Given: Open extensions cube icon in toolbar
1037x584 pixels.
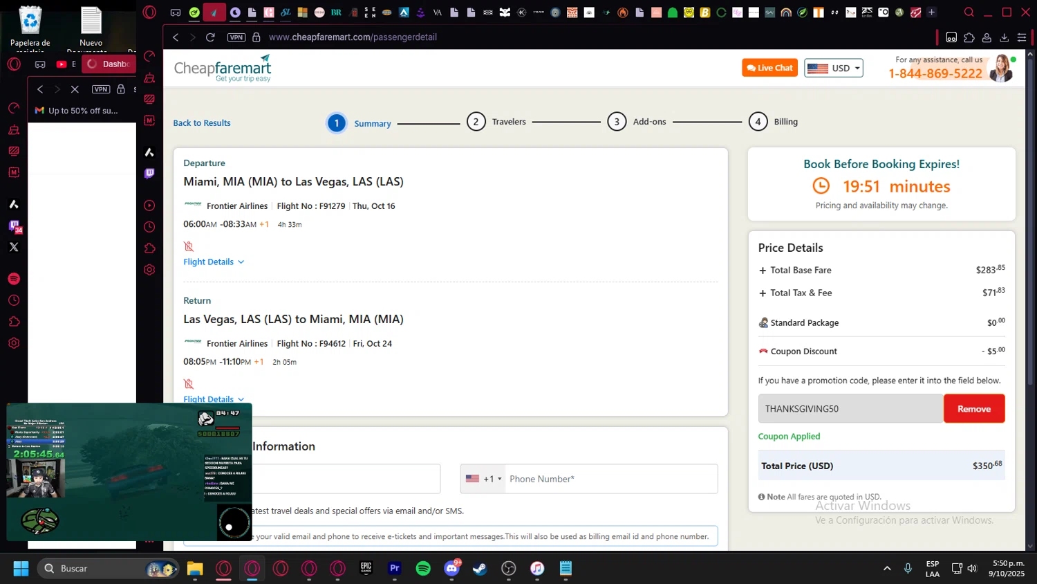Looking at the screenshot, I should coord(969,37).
